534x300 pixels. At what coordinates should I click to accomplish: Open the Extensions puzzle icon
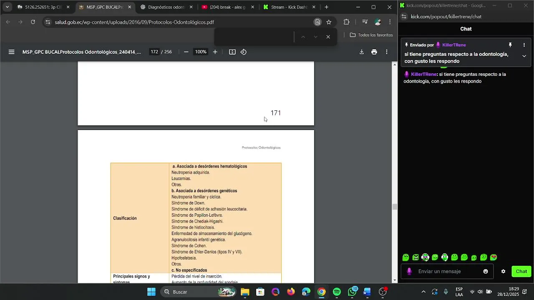click(x=347, y=22)
